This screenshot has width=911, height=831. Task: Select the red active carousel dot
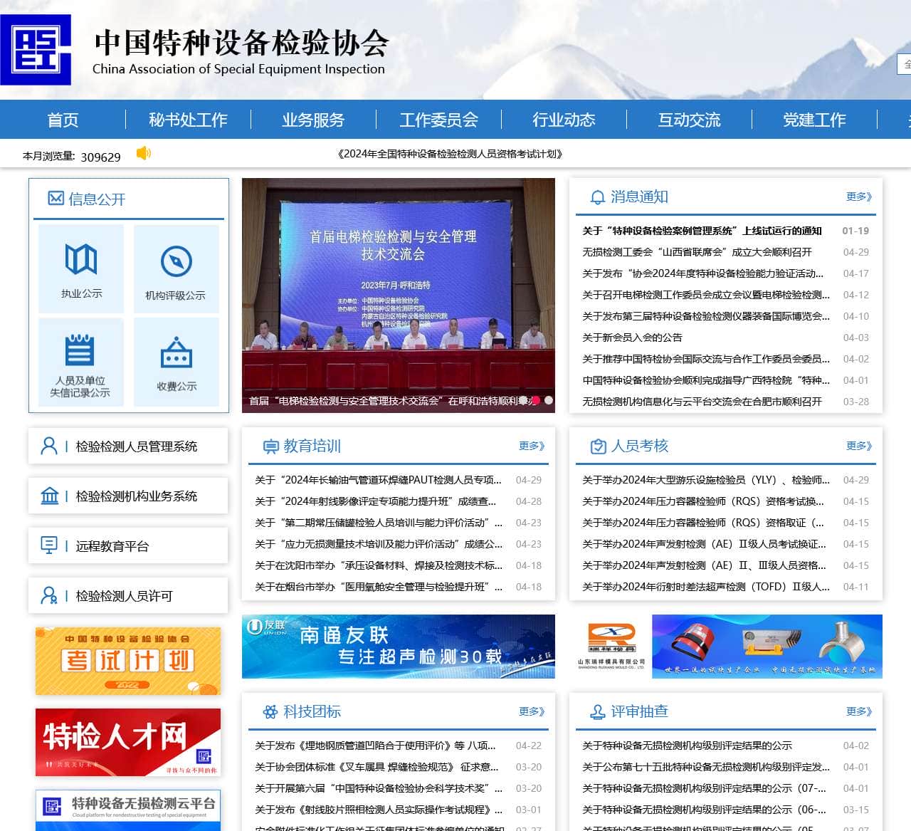[x=536, y=400]
